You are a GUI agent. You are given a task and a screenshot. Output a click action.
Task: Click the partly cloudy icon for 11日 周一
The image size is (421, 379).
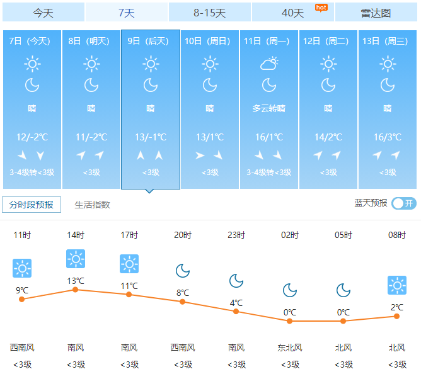point(269,64)
